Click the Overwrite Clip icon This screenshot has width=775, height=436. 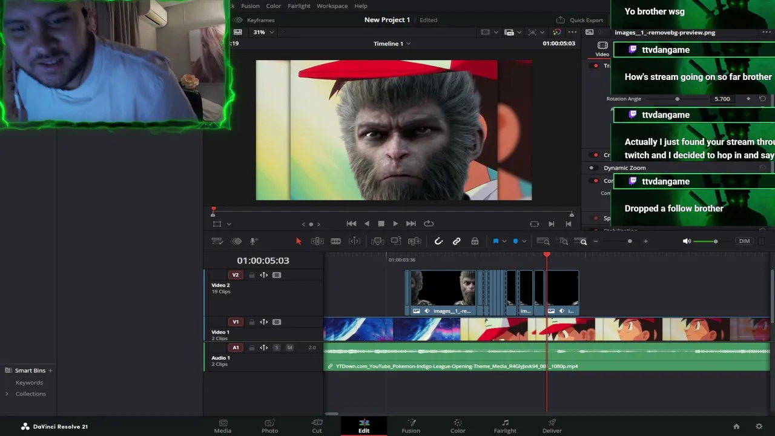click(396, 241)
